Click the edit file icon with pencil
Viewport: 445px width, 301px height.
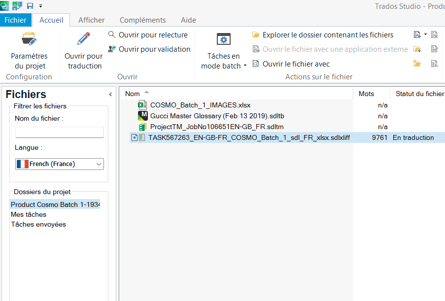point(435,49)
